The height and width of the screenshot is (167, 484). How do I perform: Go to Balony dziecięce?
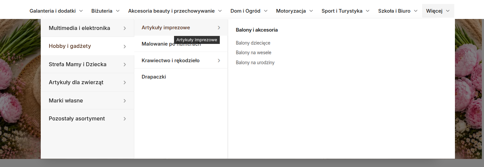click(x=253, y=43)
